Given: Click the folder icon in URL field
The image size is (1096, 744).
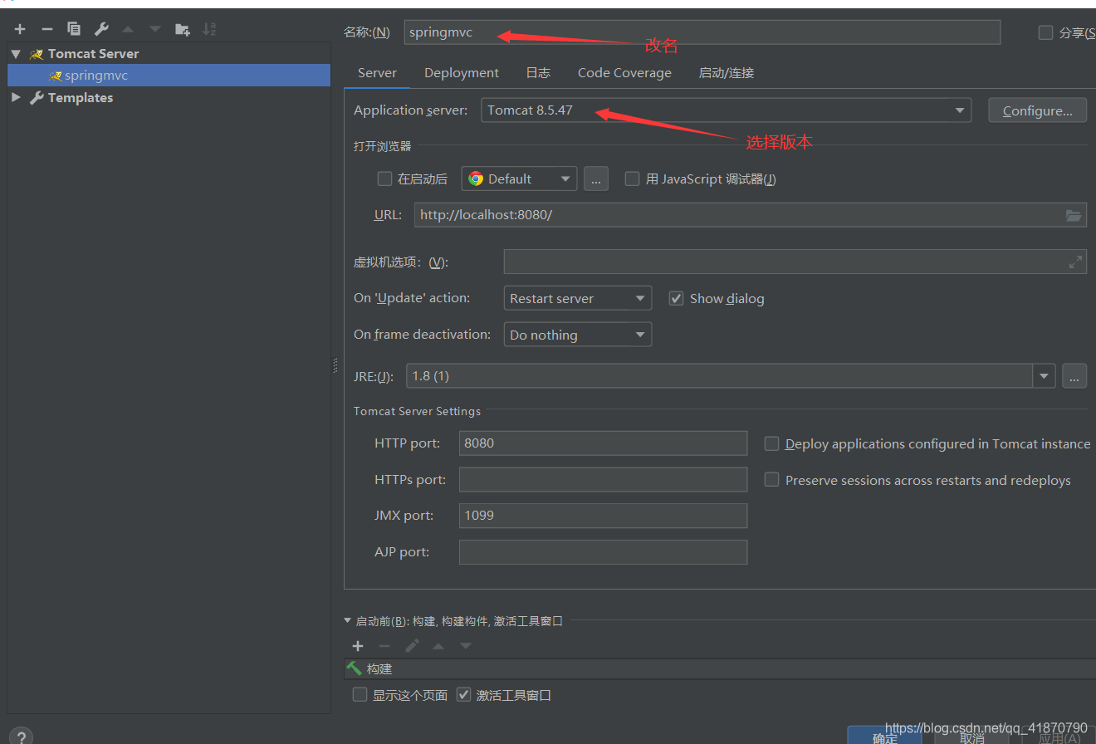Looking at the screenshot, I should (1074, 215).
